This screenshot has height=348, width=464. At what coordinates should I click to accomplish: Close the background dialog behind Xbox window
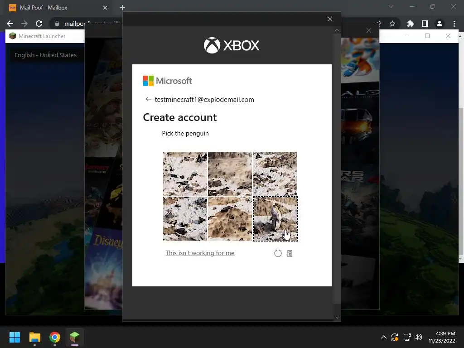(369, 30)
